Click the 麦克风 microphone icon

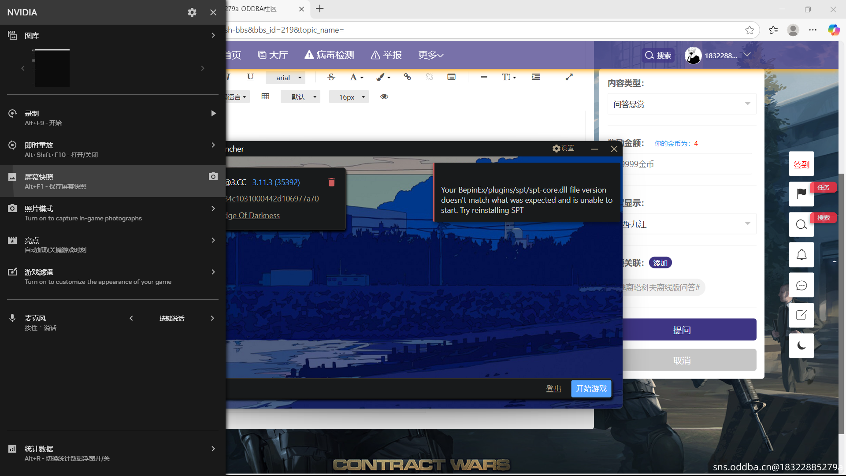12,318
